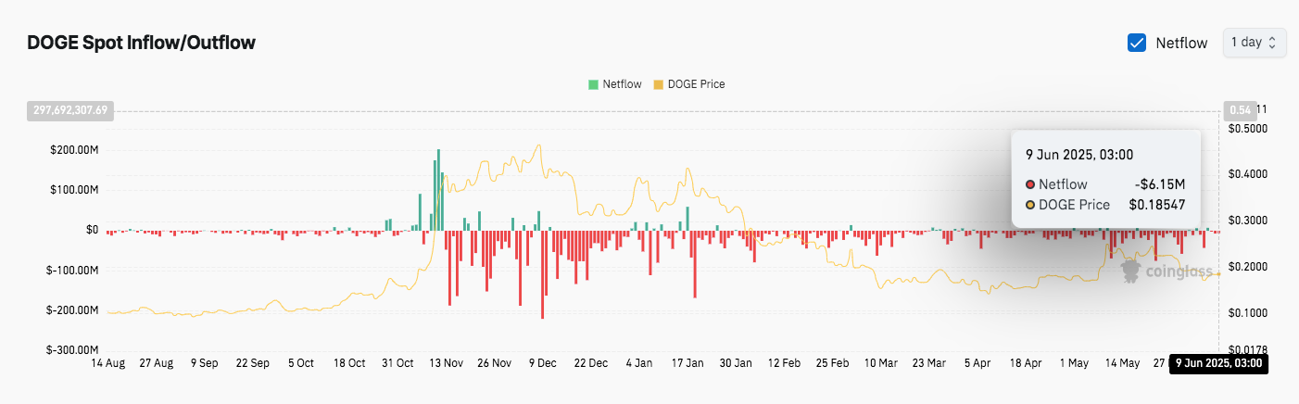Image resolution: width=1299 pixels, height=404 pixels.
Task: Click the long red bar near 17 Jan
Action: coord(695,264)
